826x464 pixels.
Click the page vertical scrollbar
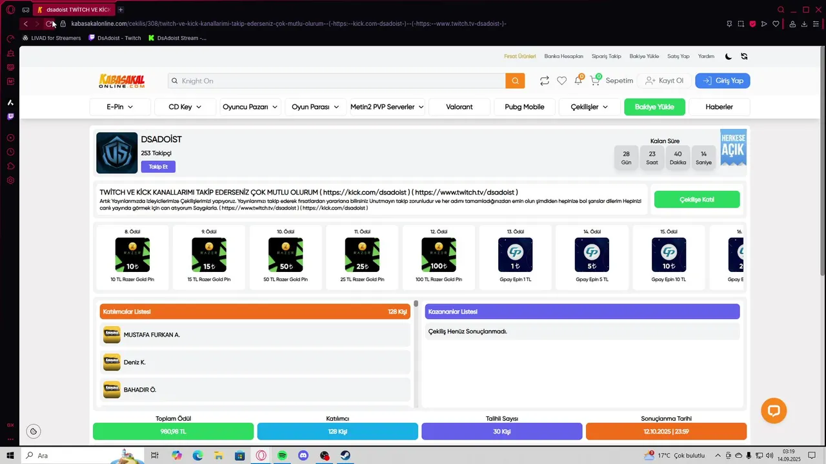point(821,161)
